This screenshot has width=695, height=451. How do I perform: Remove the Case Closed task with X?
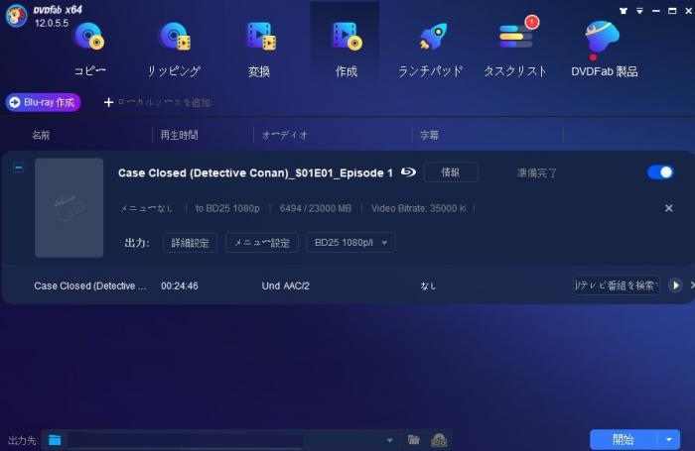point(668,208)
